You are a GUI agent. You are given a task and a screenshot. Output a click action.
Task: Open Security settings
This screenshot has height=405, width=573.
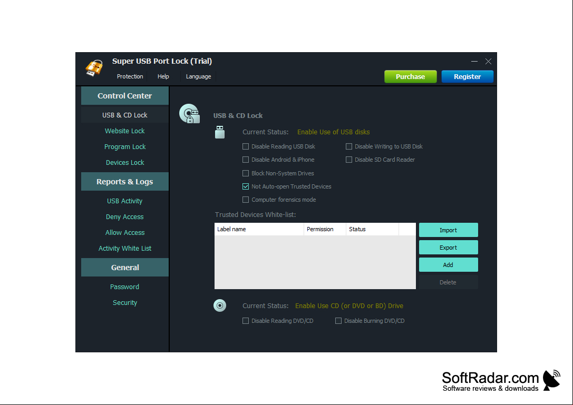(x=124, y=302)
